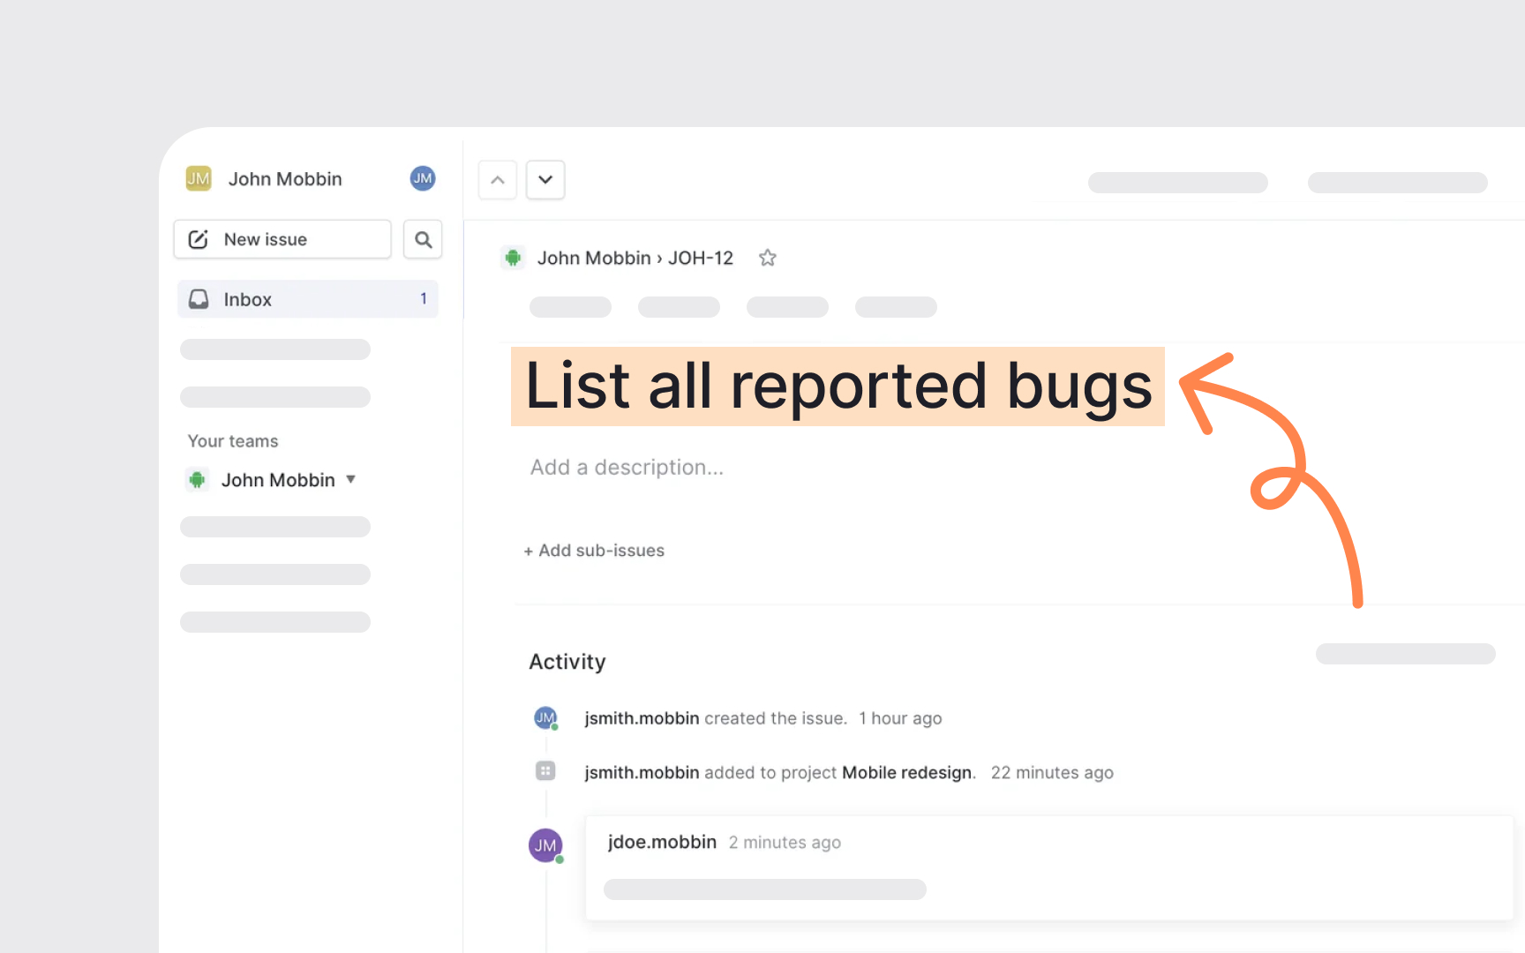Open the John Mobbin workspace menu
The width and height of the screenshot is (1525, 953).
[x=284, y=179]
